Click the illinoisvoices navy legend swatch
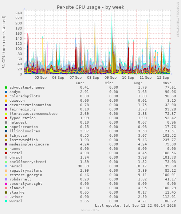The width and height of the screenshot is (181, 214). click(x=6, y=131)
